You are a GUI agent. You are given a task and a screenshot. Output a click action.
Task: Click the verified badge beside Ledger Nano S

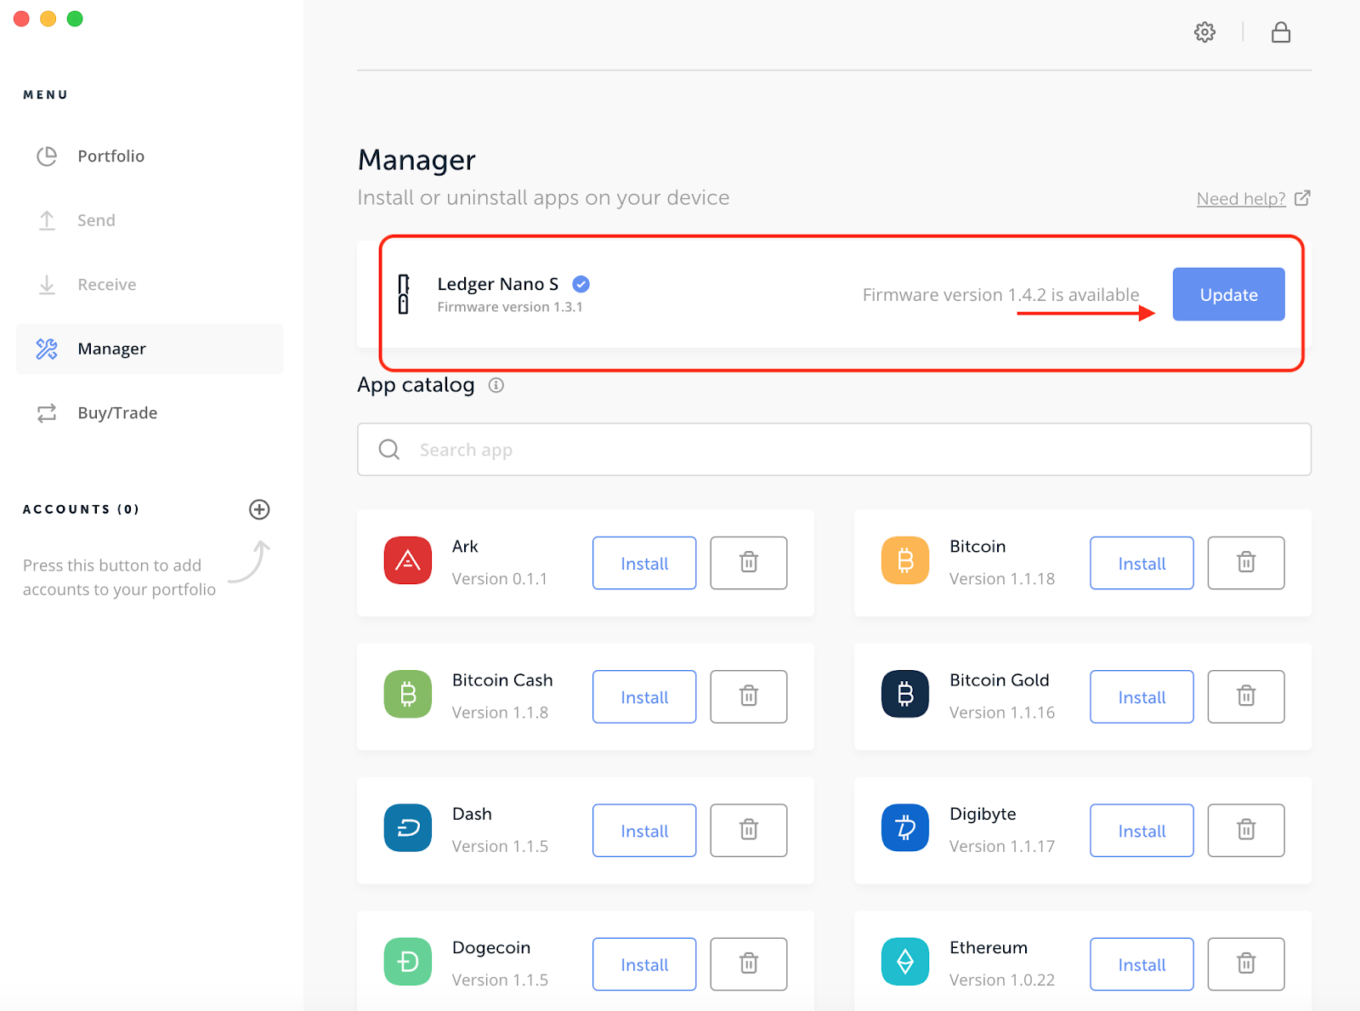tap(581, 284)
